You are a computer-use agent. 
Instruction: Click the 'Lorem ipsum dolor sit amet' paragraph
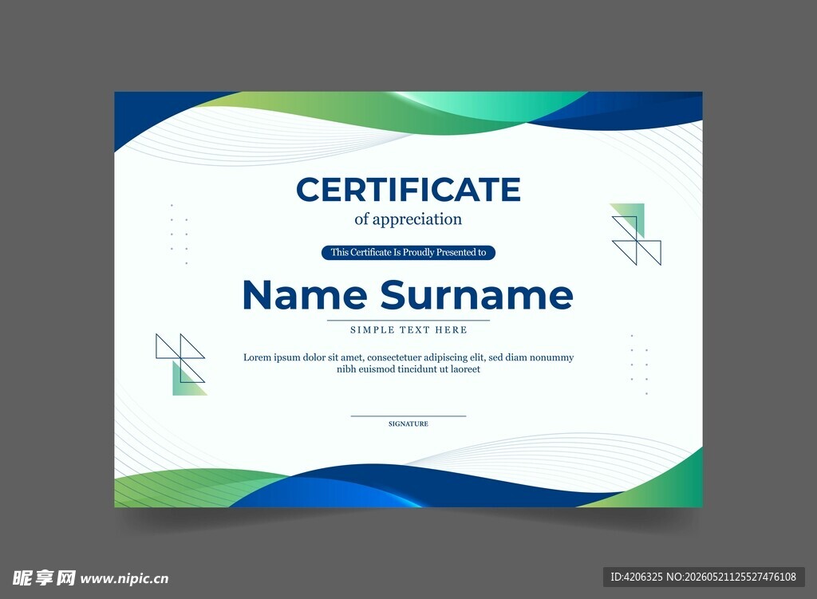[x=408, y=363]
